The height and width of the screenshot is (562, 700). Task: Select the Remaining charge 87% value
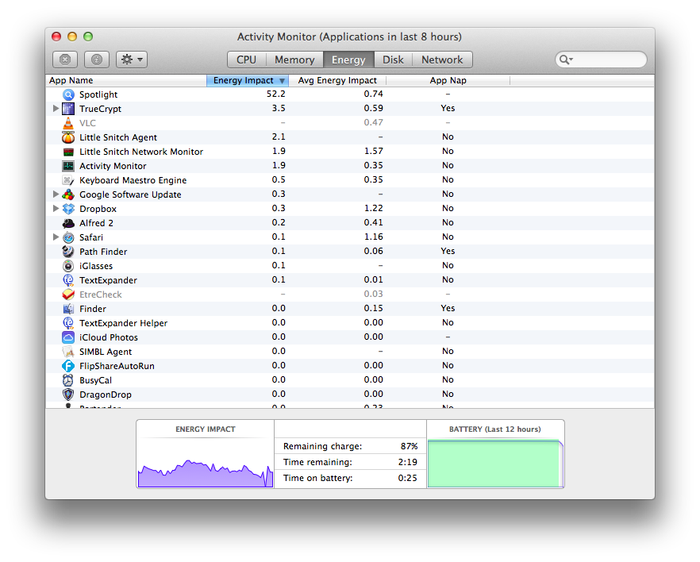coord(409,446)
